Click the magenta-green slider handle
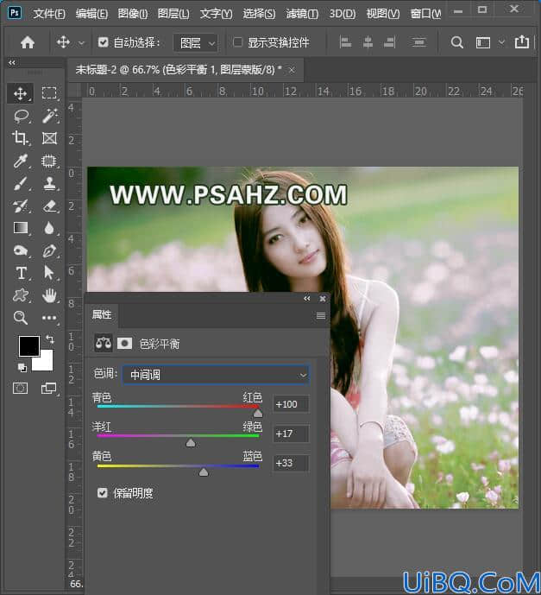 pyautogui.click(x=191, y=442)
